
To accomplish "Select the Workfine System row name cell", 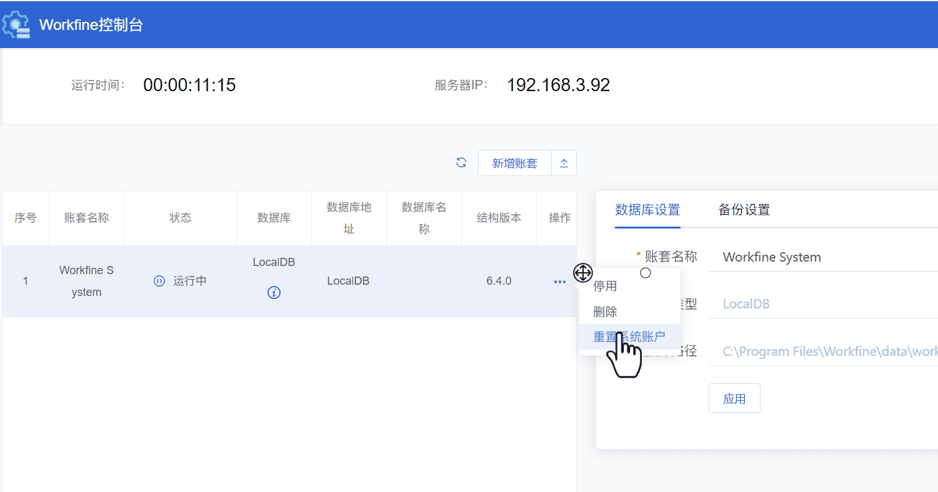I will [86, 281].
